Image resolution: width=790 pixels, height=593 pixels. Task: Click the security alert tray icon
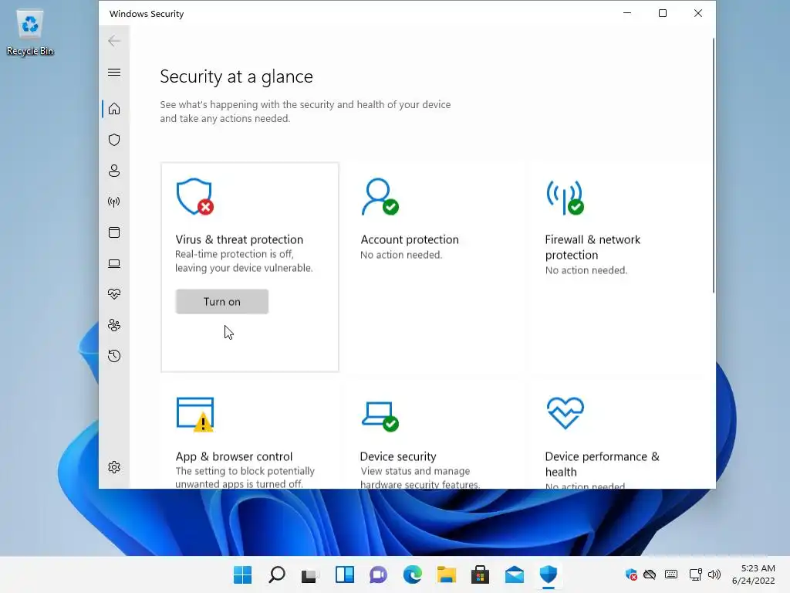tap(631, 574)
